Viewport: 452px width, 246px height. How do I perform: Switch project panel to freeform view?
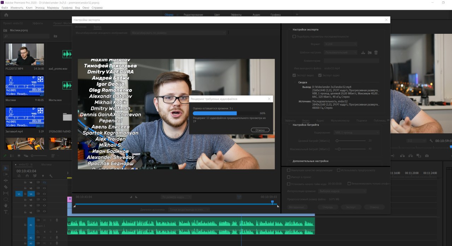[26, 156]
